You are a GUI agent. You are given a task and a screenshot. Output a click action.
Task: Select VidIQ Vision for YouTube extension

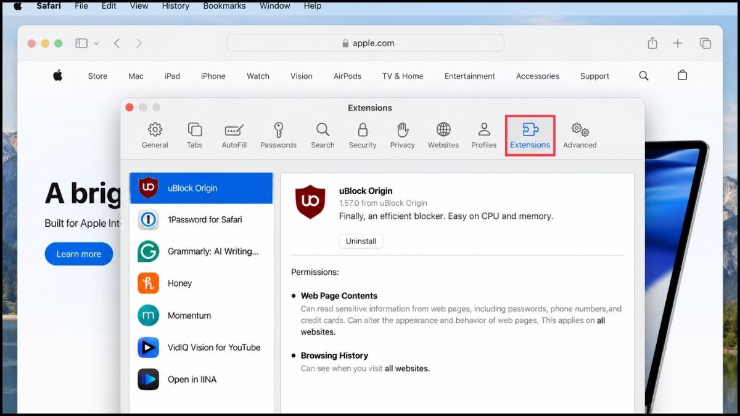click(201, 348)
